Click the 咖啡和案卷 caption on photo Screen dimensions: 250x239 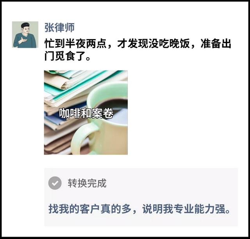86,113
